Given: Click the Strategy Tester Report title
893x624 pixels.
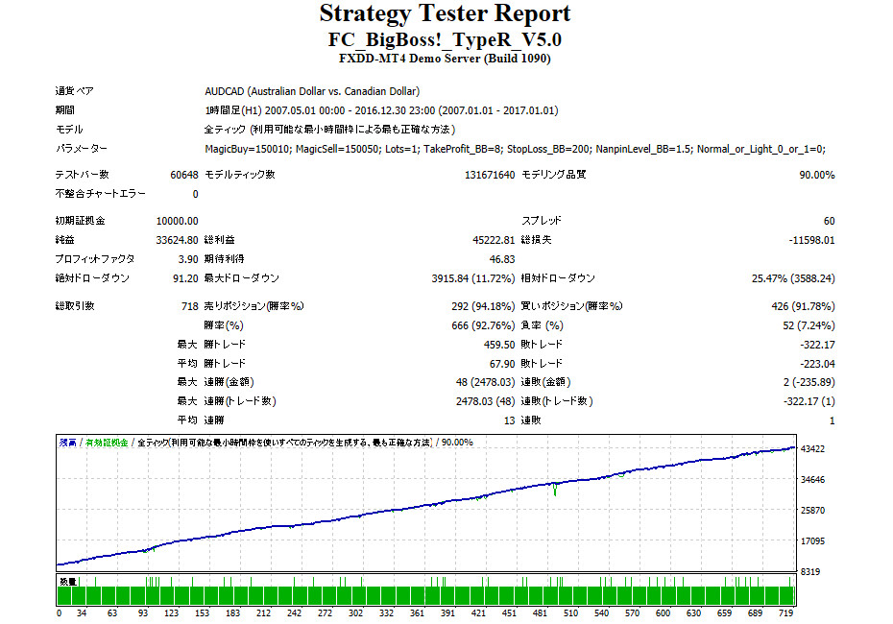Looking at the screenshot, I should pos(445,13).
